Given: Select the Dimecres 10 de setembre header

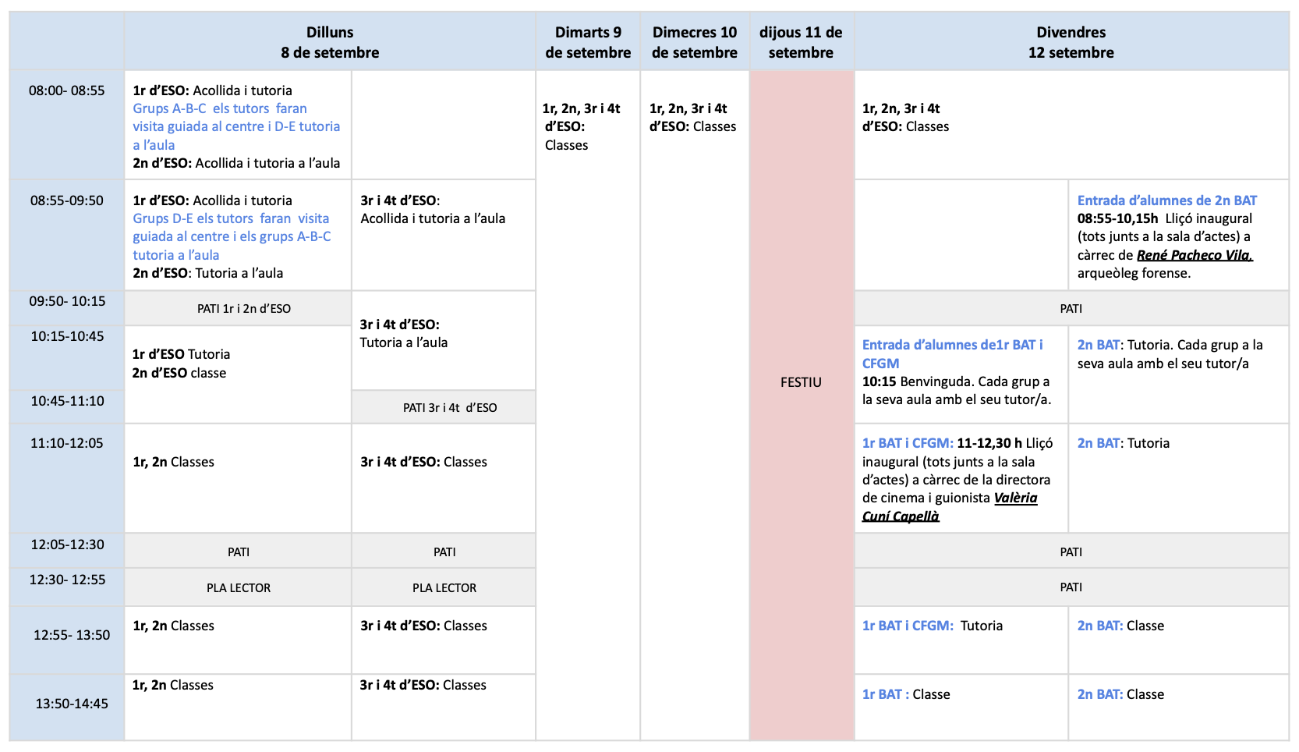Looking at the screenshot, I should tap(694, 42).
